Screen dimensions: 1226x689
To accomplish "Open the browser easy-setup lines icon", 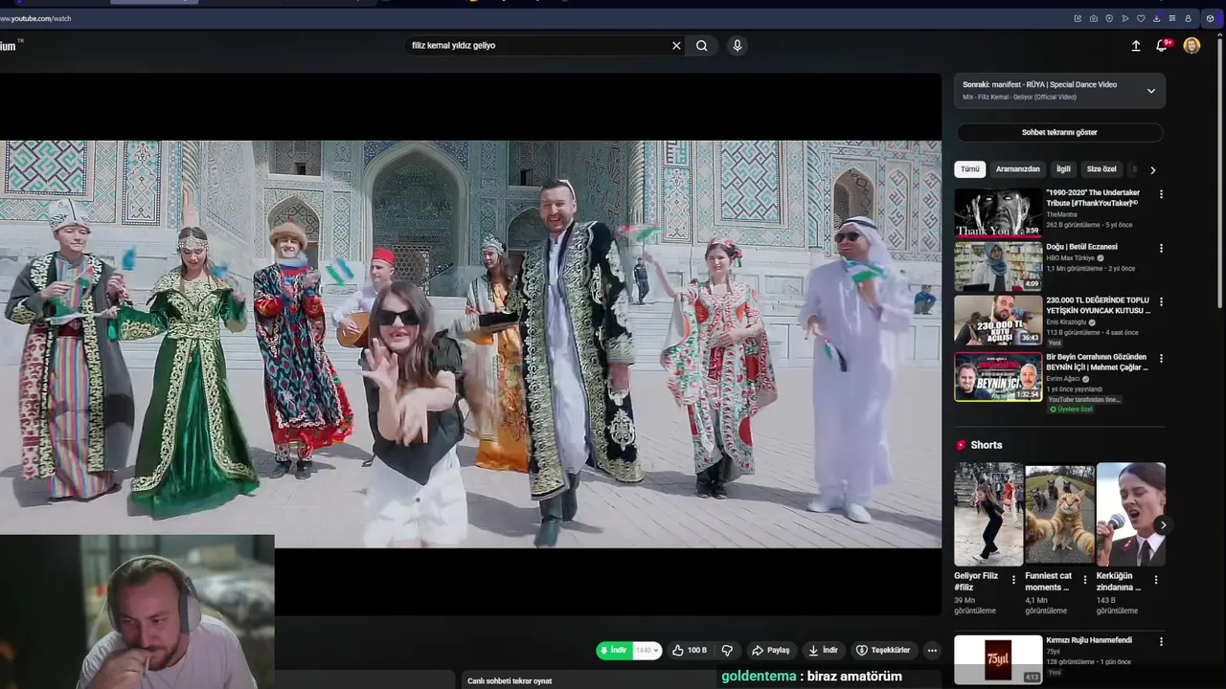I will (x=1172, y=18).
